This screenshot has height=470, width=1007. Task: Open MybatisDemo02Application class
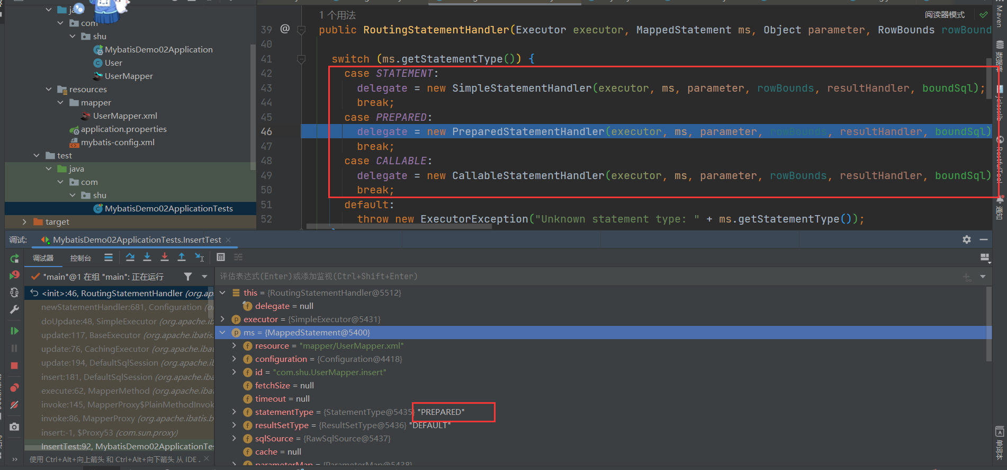(158, 49)
